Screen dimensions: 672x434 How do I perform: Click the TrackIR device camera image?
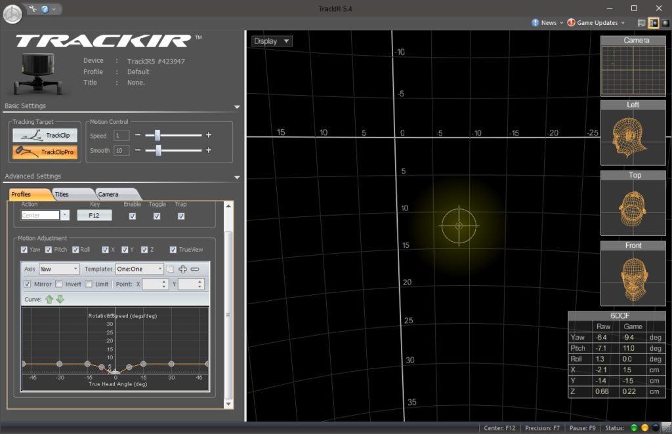click(x=37, y=73)
